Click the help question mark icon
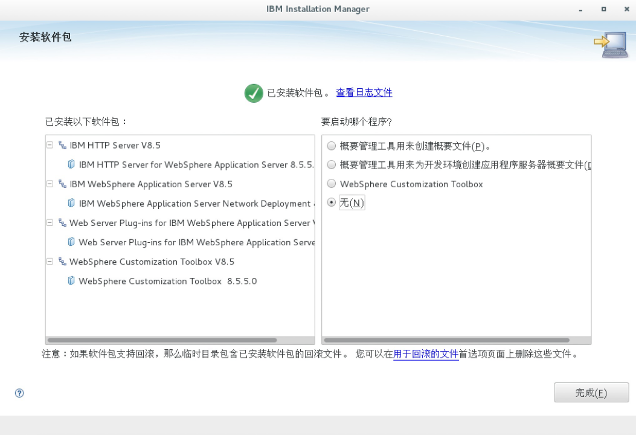 [19, 393]
